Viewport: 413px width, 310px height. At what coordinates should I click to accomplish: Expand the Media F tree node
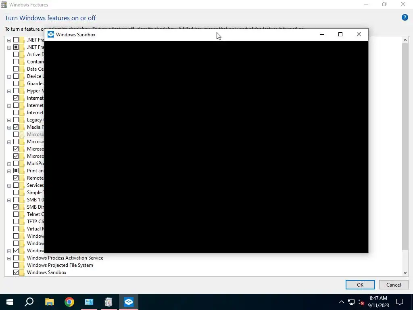point(9,128)
